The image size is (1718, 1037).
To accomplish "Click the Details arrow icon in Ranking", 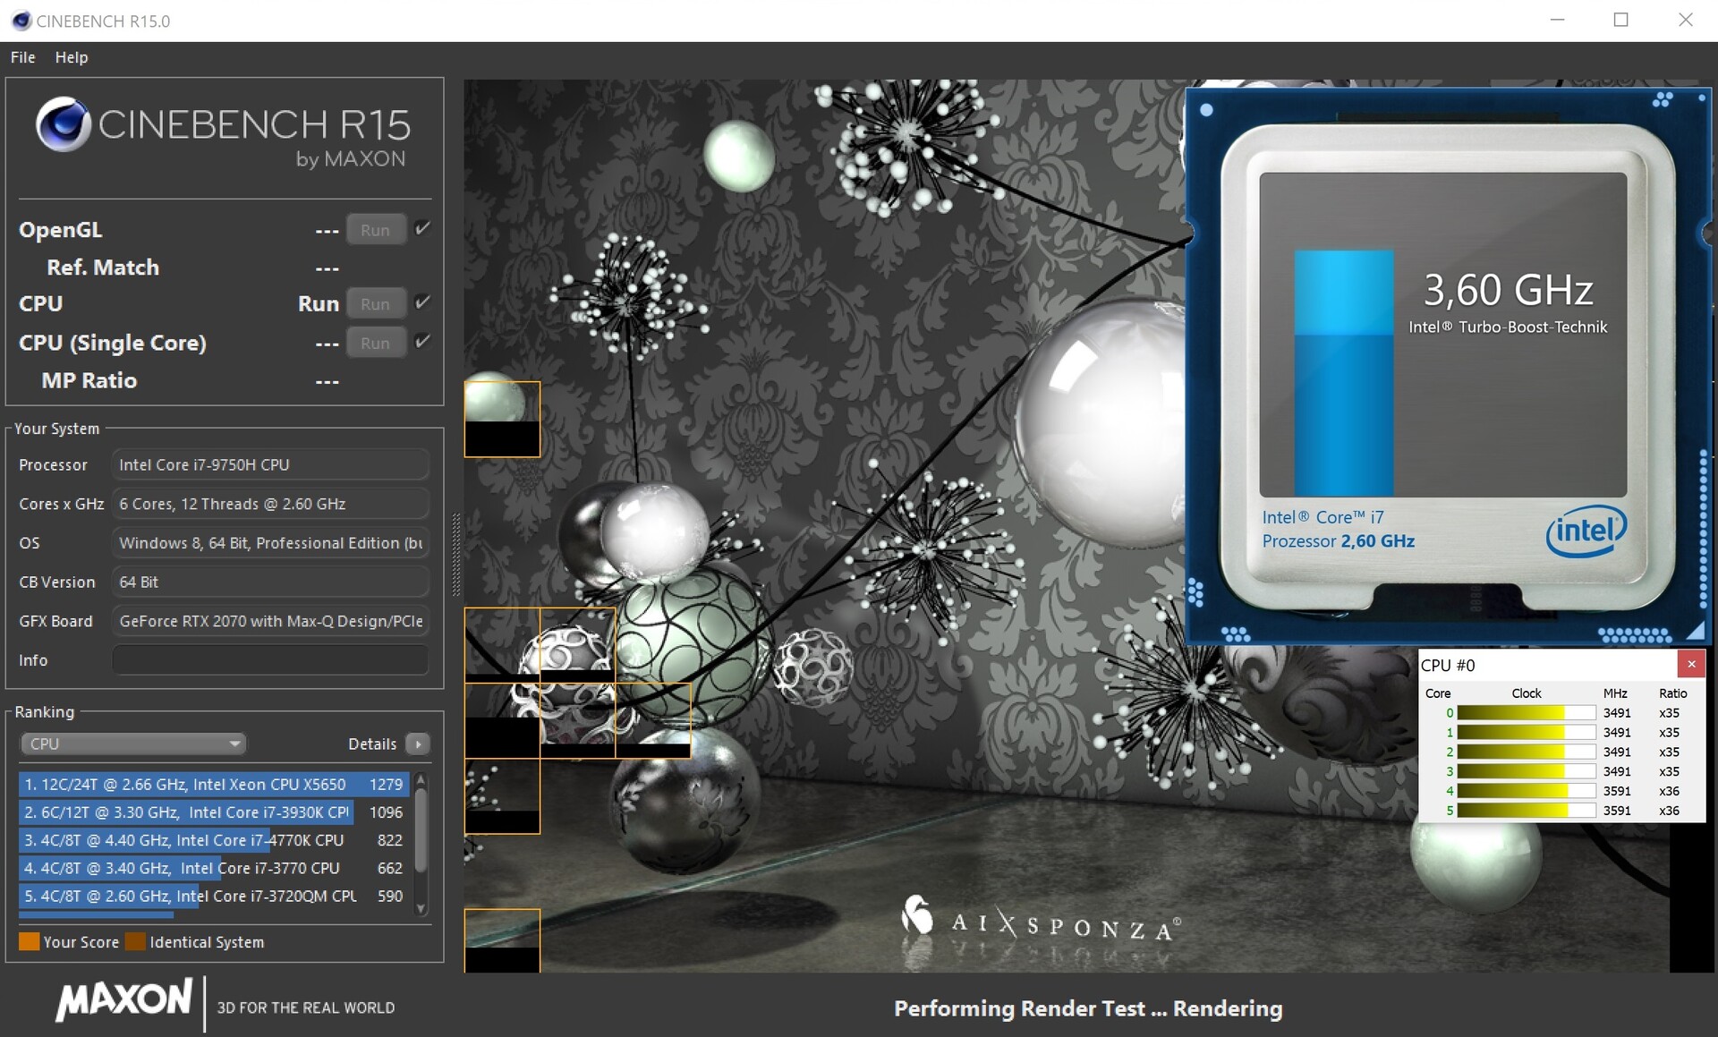I will click(418, 744).
